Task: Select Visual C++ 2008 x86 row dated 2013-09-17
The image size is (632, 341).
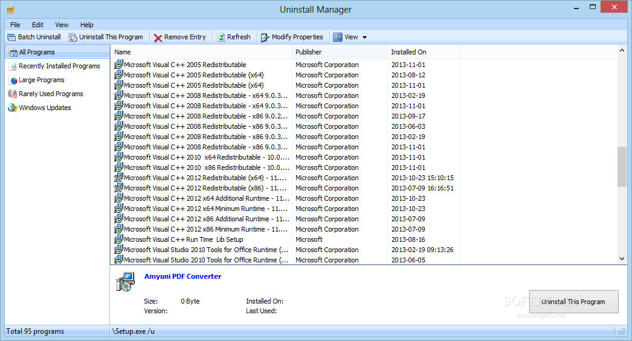Action: pos(285,116)
